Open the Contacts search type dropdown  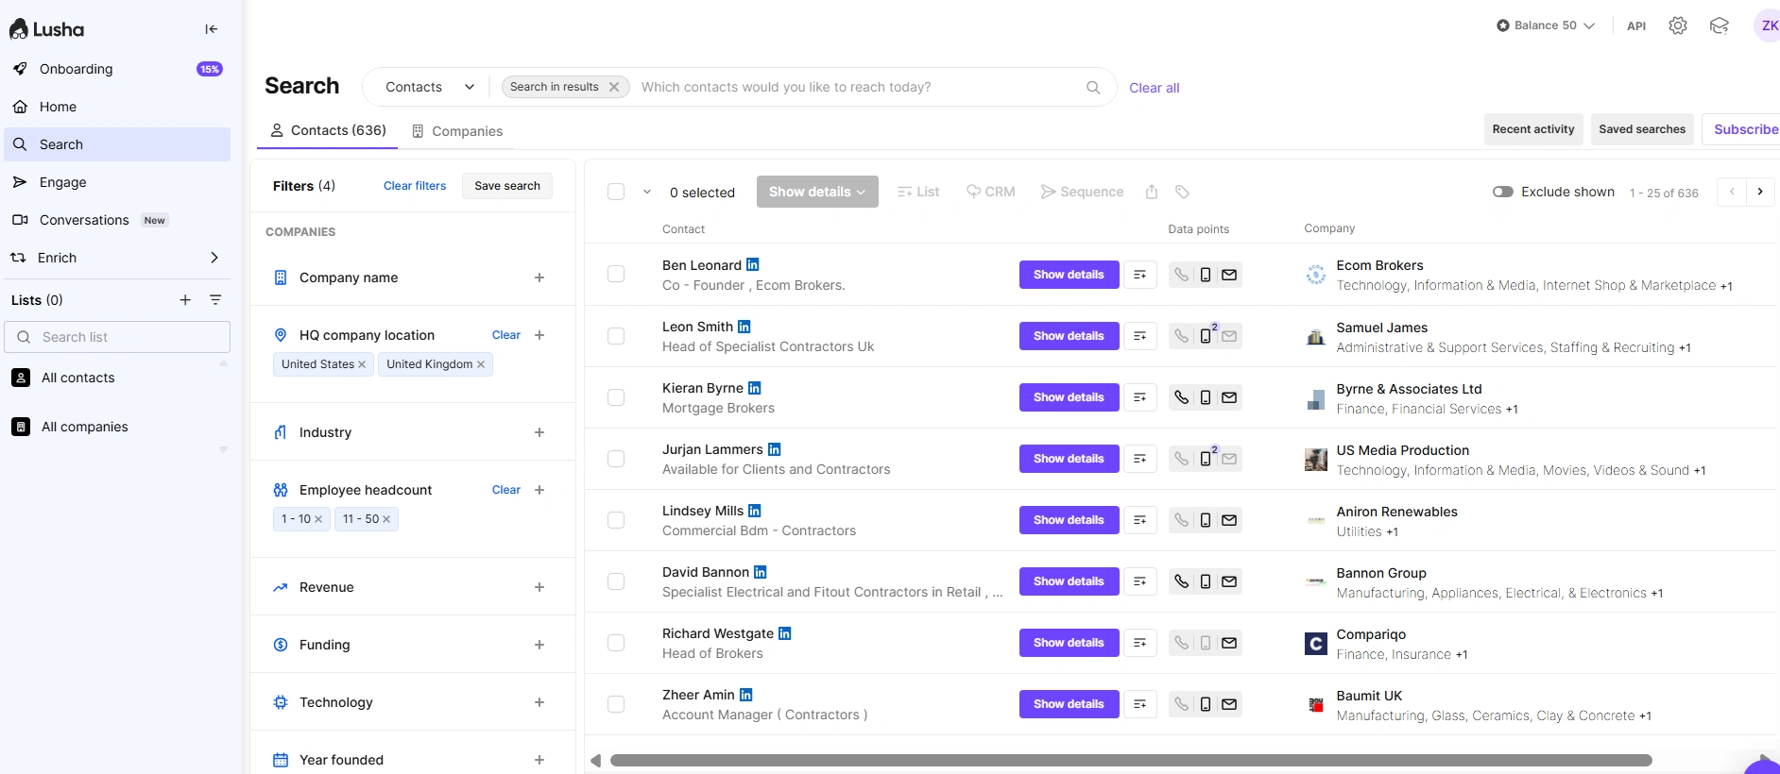point(429,87)
